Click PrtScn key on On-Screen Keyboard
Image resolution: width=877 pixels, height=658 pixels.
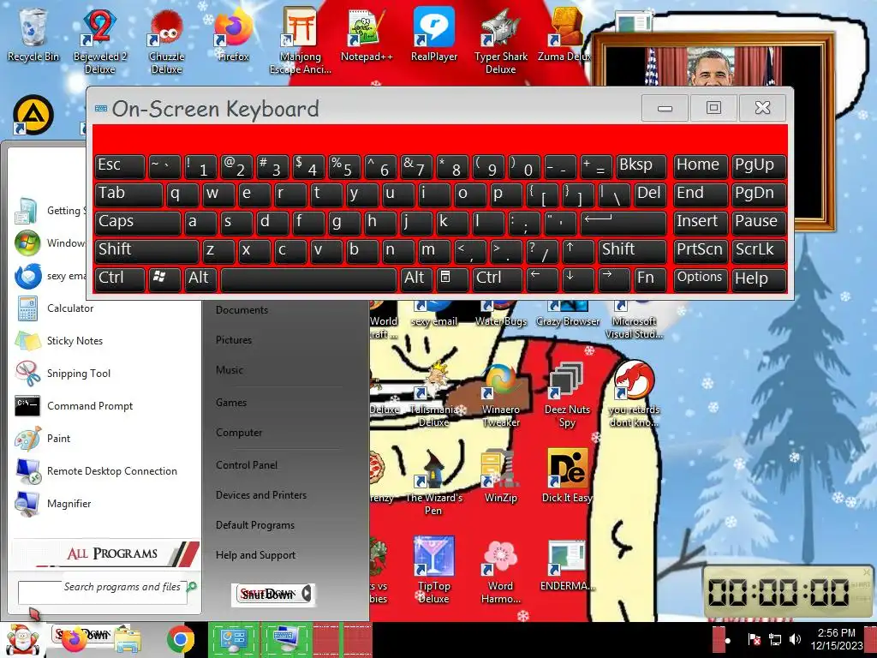[x=701, y=250]
